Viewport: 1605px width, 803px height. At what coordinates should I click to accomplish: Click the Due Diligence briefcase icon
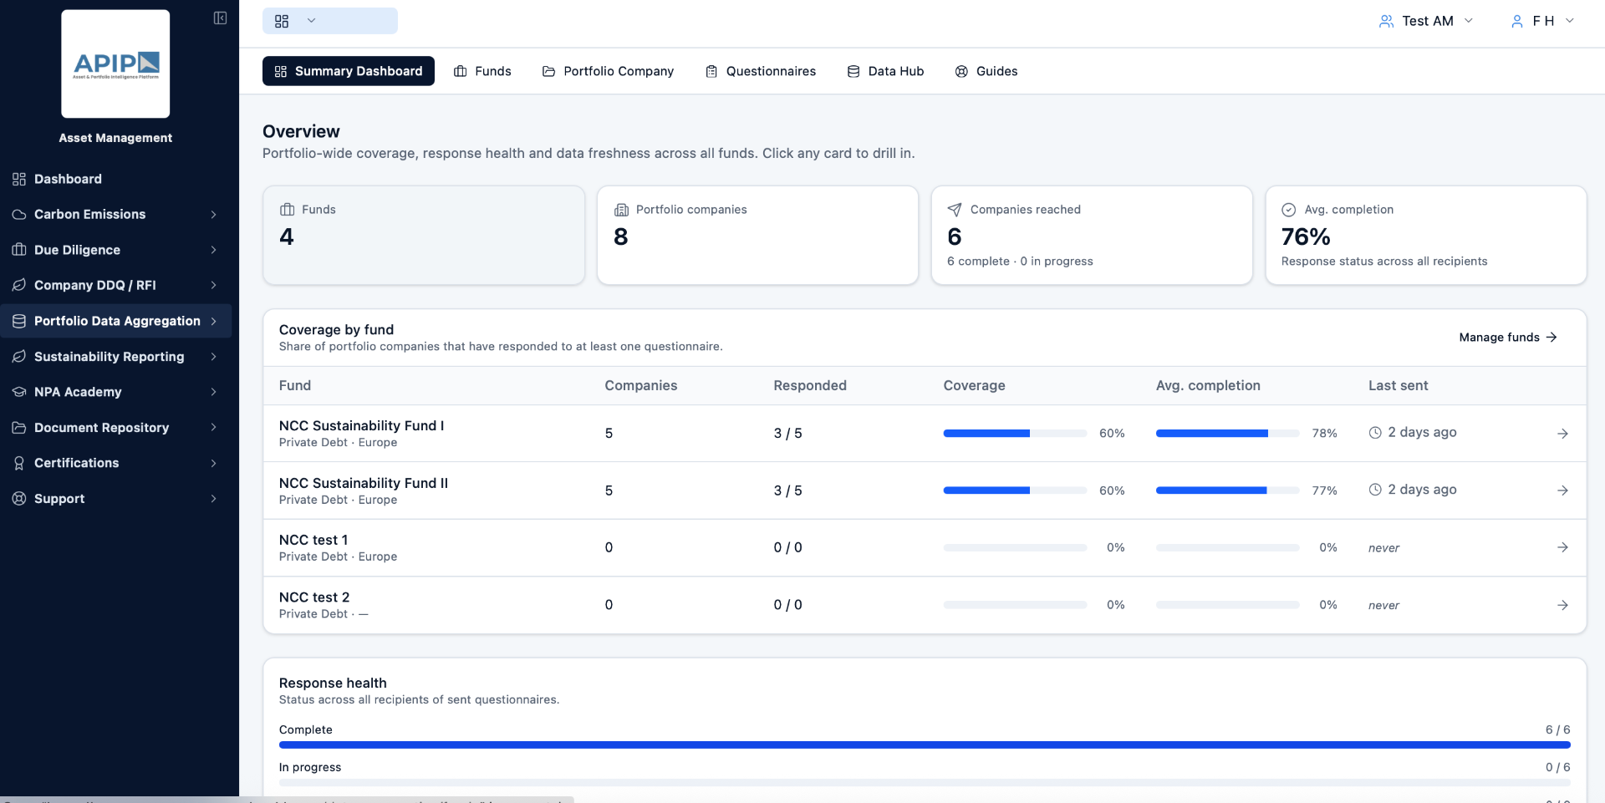(x=19, y=250)
